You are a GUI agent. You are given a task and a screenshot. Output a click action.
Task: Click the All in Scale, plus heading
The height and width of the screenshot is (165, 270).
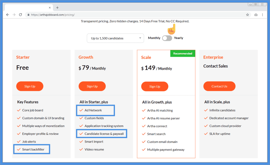(x=217, y=102)
